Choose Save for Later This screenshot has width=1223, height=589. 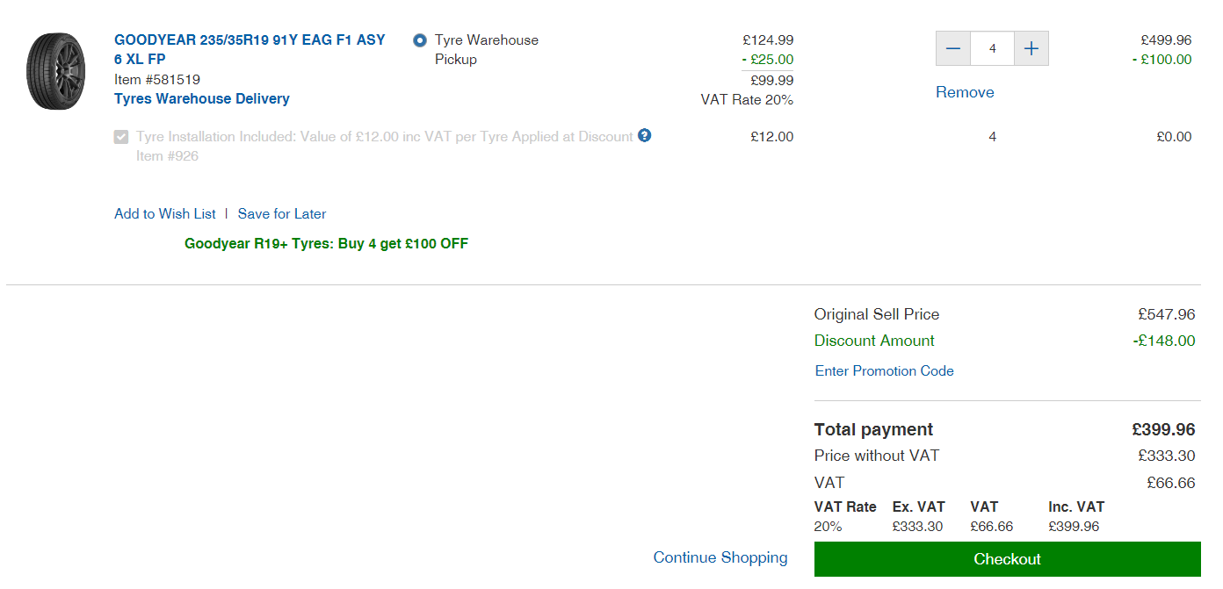tap(282, 213)
